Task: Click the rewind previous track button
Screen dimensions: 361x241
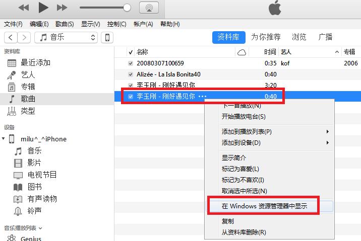Action: 24,8
